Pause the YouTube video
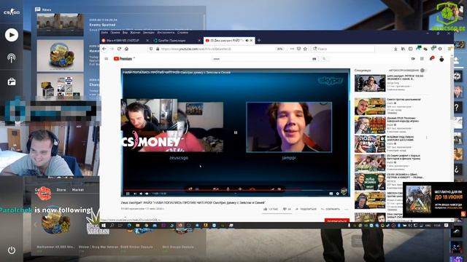The width and height of the screenshot is (467, 262). (128, 194)
